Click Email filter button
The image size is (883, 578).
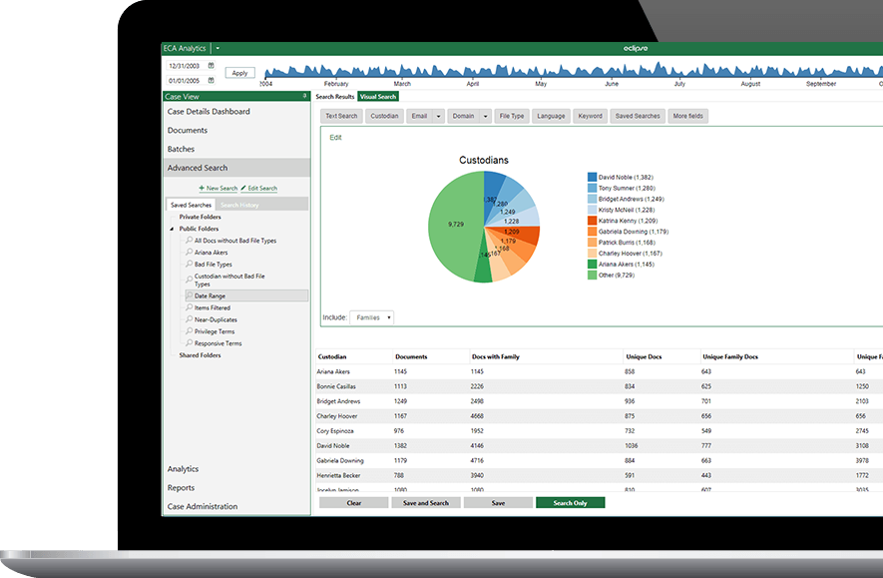tap(419, 116)
